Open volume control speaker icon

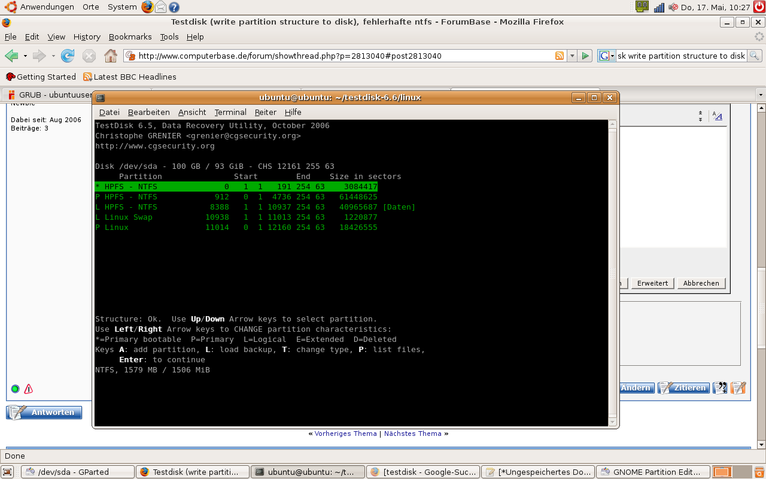click(673, 7)
